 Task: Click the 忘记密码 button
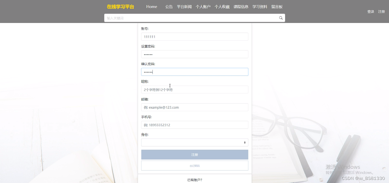[x=194, y=166]
